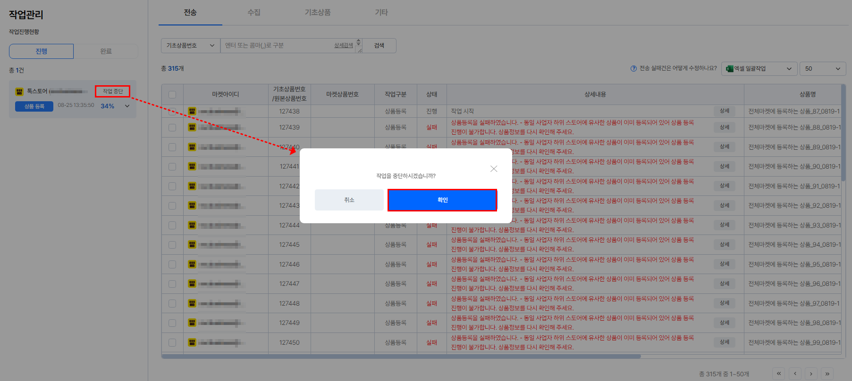Click the 작업 시작 detail text
The image size is (852, 381).
[463, 111]
